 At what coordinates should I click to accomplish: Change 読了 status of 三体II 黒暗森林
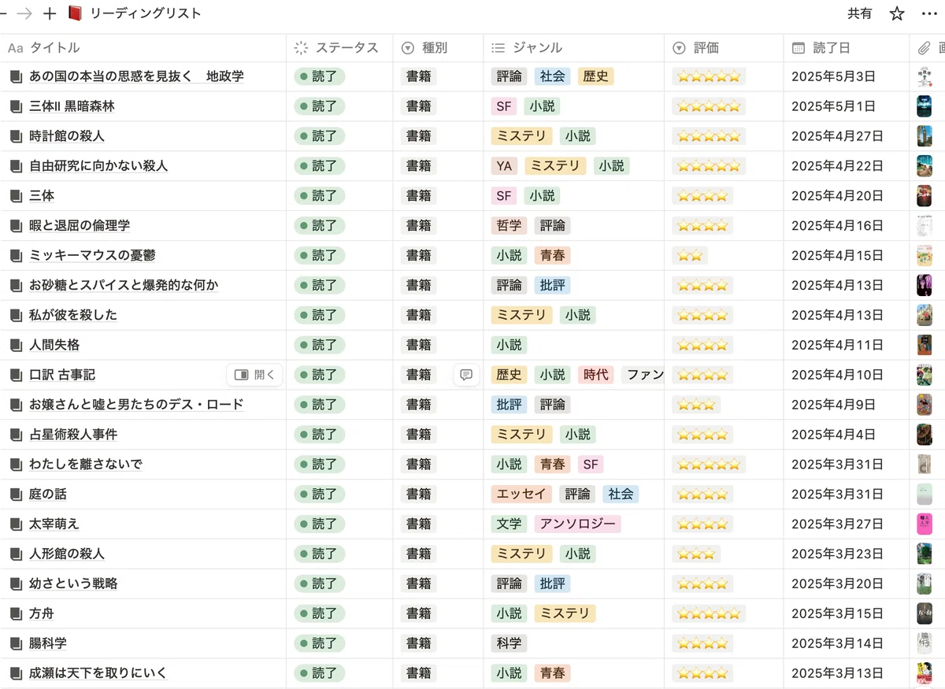[x=319, y=106]
